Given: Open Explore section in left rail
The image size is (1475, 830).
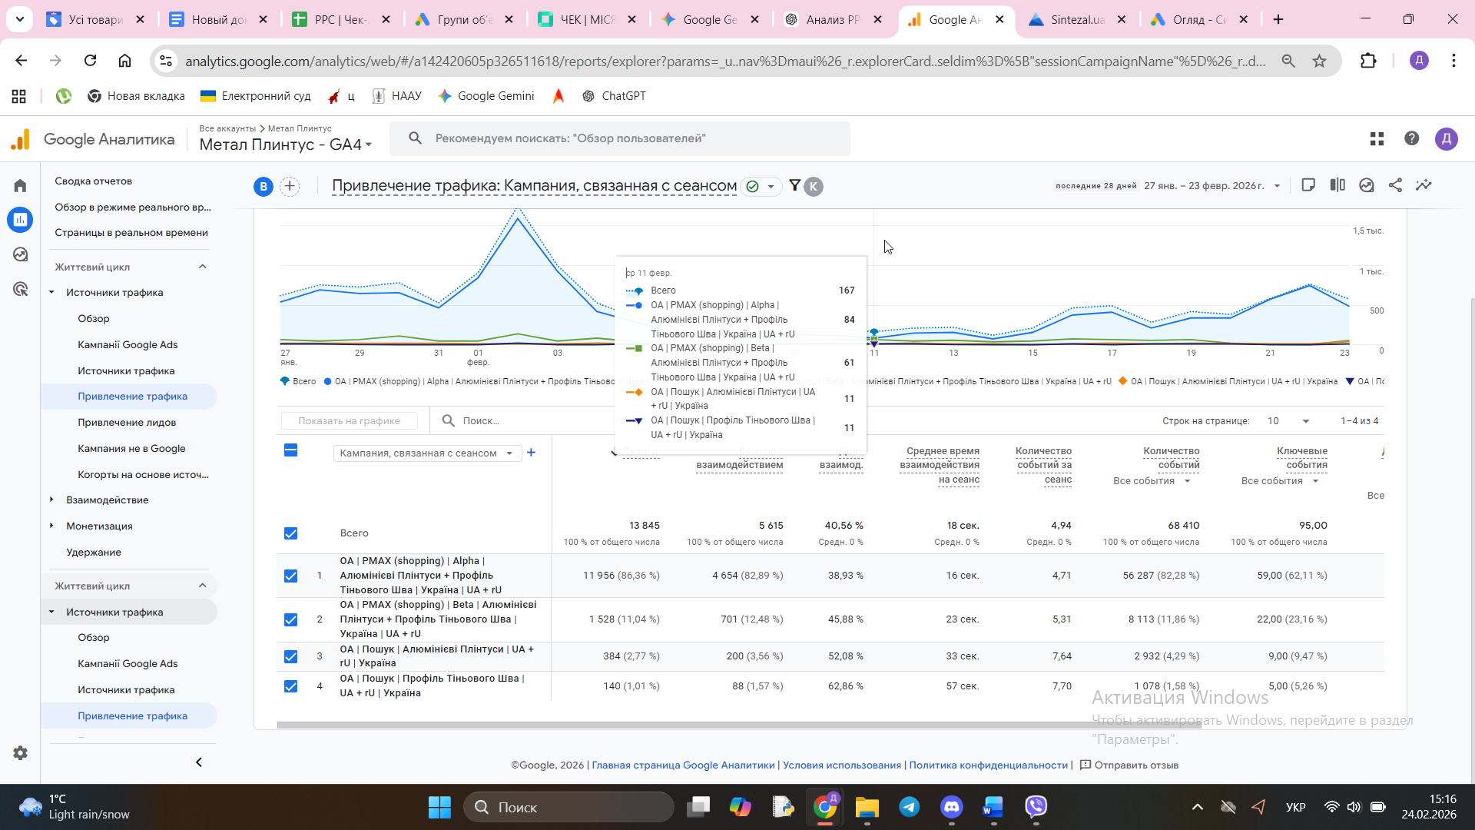Looking at the screenshot, I should [21, 254].
